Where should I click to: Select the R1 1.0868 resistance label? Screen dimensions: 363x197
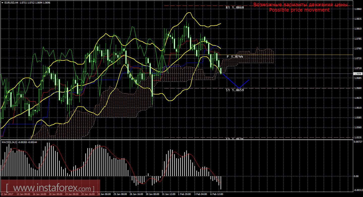(235, 8)
